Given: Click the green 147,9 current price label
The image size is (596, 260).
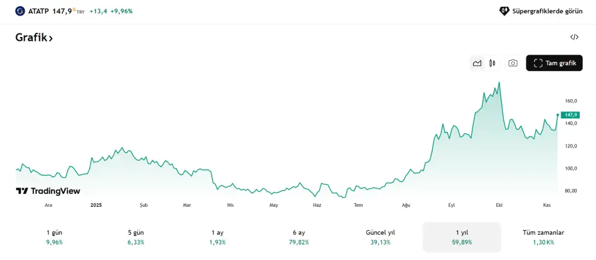Looking at the screenshot, I should pos(569,115).
